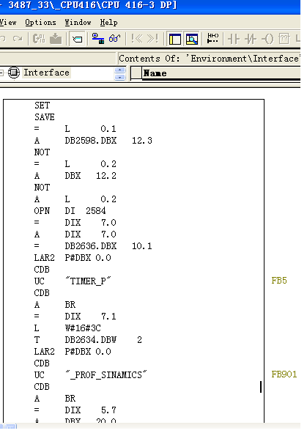Screen dimensions: 307x436
Task: Click the Redo arrow icon
Action: (18, 39)
